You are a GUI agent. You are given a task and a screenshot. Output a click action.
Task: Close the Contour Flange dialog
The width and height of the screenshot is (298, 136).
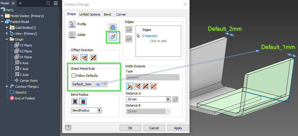[x=185, y=4]
